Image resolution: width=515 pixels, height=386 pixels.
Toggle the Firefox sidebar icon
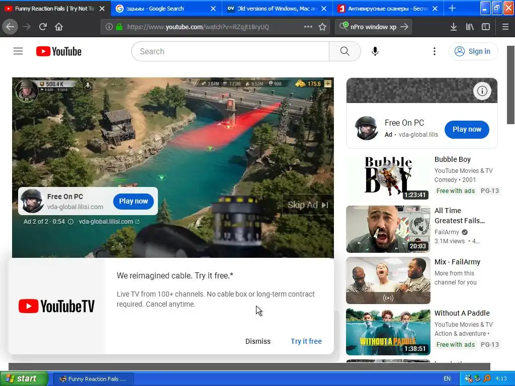point(486,27)
